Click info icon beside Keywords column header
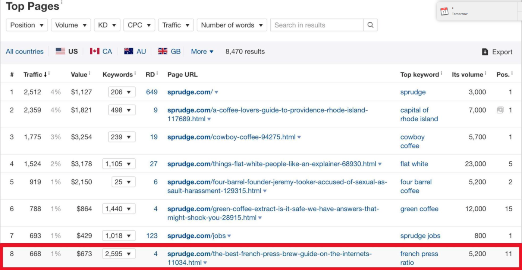Image resolution: width=522 pixels, height=270 pixels. coord(135,73)
